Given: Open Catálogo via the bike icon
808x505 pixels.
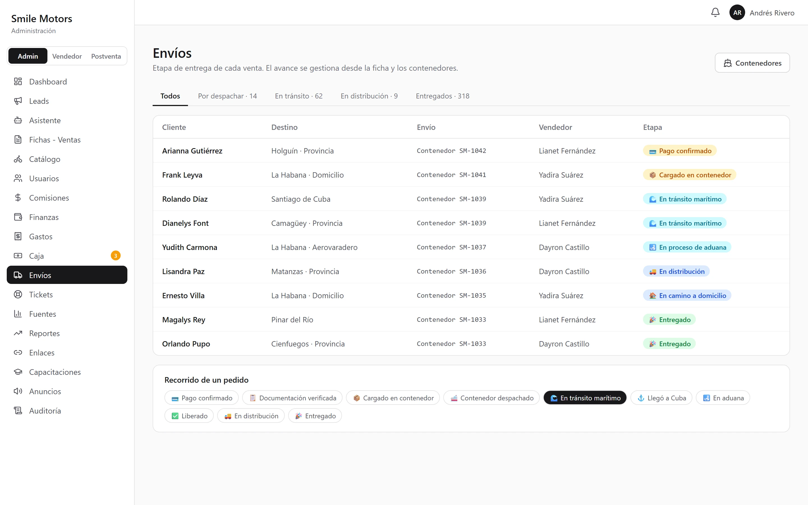Looking at the screenshot, I should pyautogui.click(x=18, y=159).
